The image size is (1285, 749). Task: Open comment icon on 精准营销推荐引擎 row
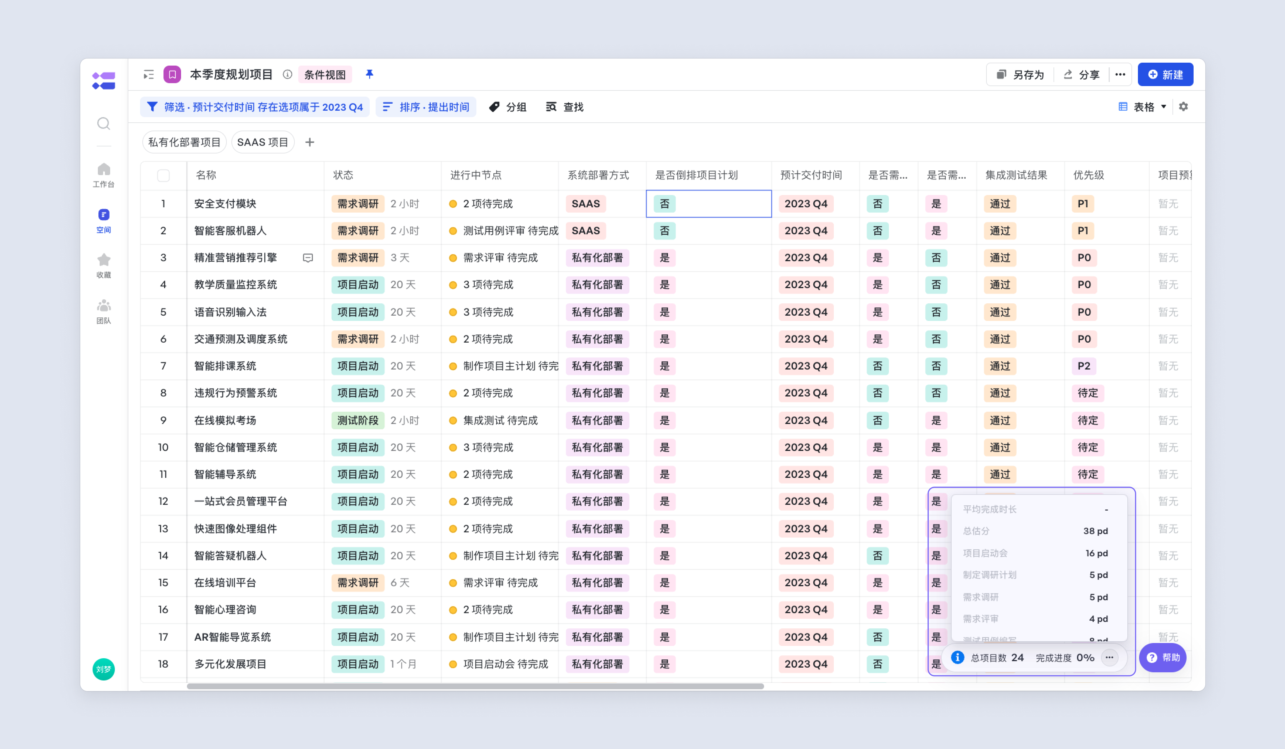(308, 258)
